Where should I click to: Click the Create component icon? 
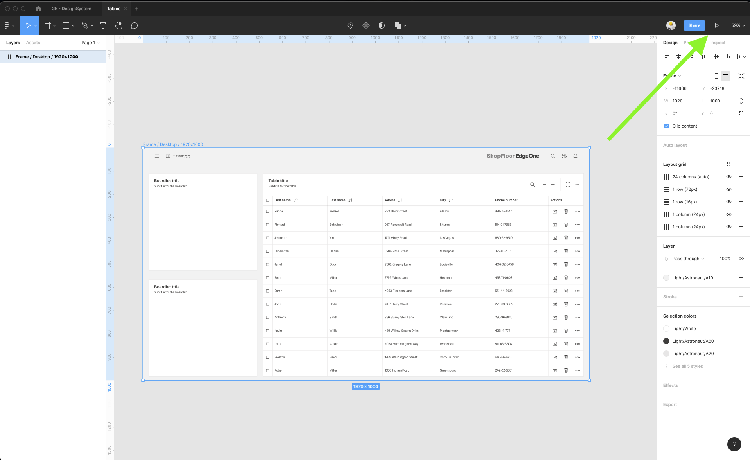click(366, 25)
